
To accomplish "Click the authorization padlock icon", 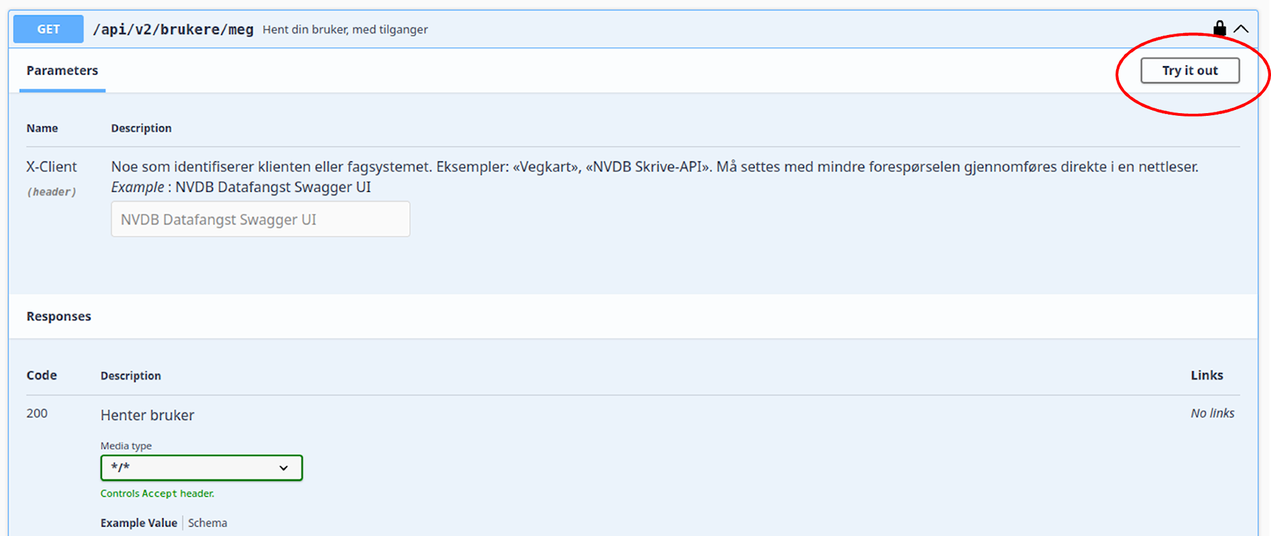I will point(1219,28).
